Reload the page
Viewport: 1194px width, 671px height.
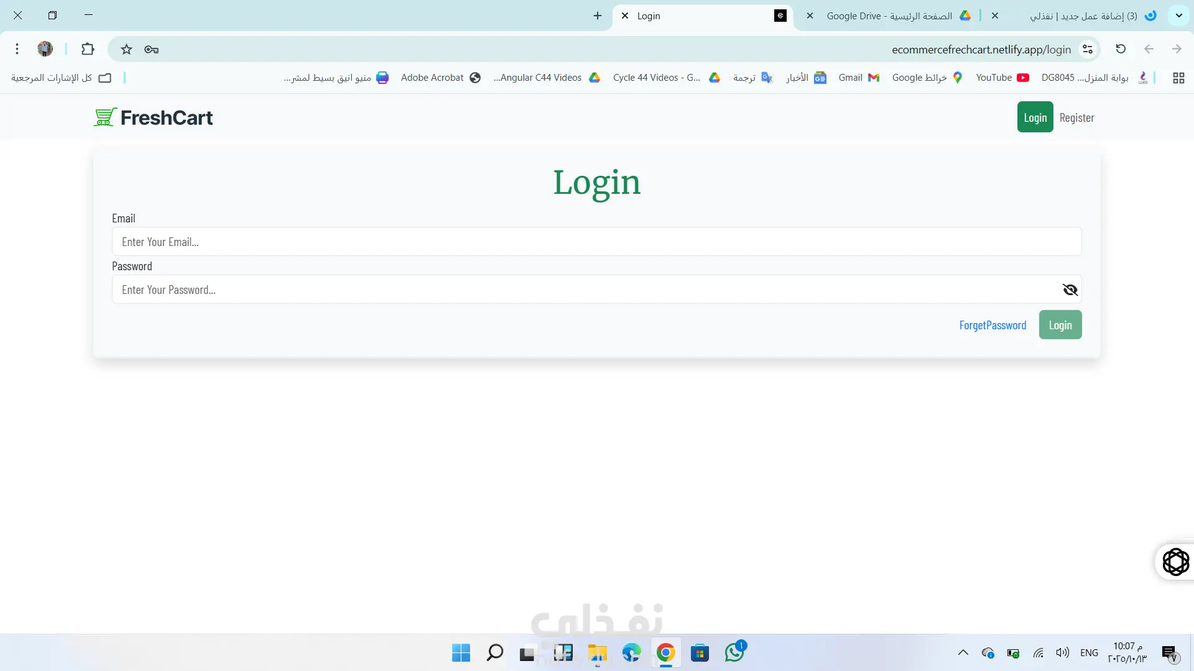tap(1121, 49)
